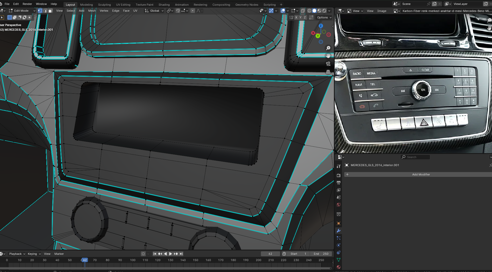Open the Render properties tab icon

pos(339,176)
